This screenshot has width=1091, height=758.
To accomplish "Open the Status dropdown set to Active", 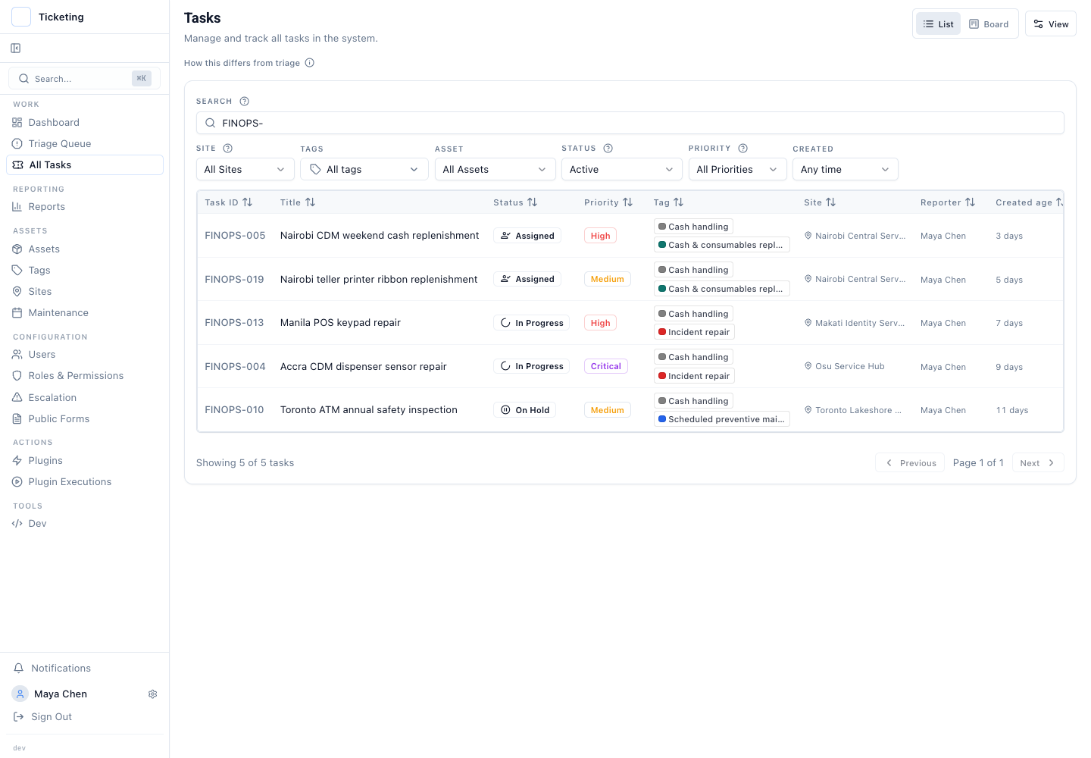I will pos(621,170).
